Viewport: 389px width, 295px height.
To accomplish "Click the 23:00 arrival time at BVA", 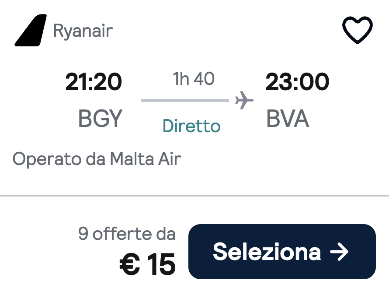I will click(298, 81).
